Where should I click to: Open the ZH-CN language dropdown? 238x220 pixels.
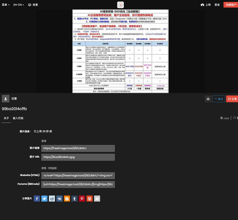(x=19, y=5)
